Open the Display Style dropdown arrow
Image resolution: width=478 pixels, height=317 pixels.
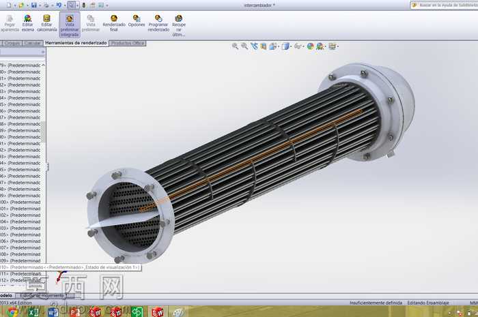pos(291,46)
